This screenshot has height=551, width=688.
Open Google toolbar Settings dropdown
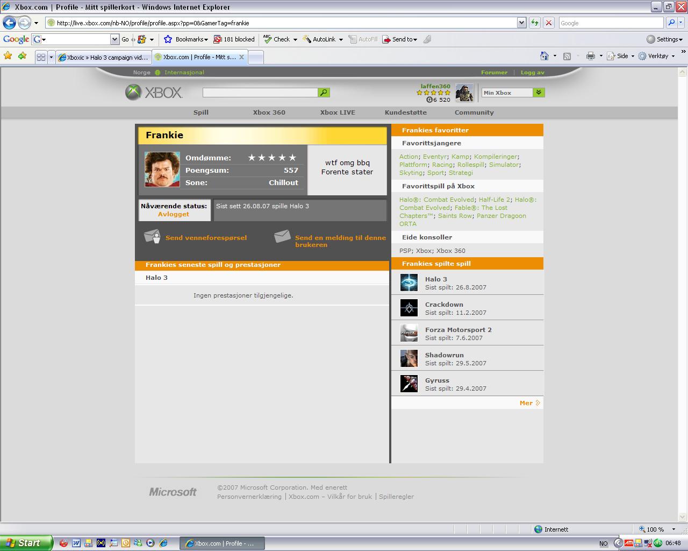664,39
